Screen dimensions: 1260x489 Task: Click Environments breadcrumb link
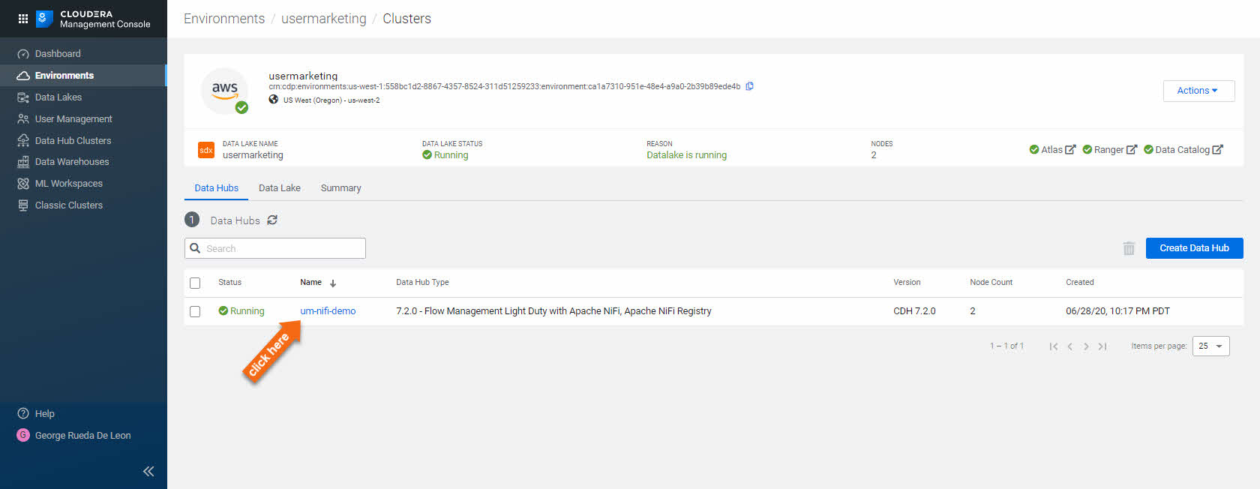224,19
